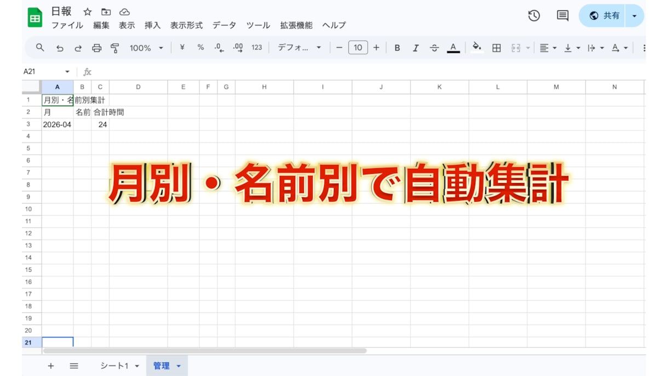The width and height of the screenshot is (668, 376).
Task: Click the 共有 share button
Action: (602, 16)
